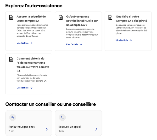
Task: Click the chat bubble icon
Action: pyautogui.click(x=13, y=117)
